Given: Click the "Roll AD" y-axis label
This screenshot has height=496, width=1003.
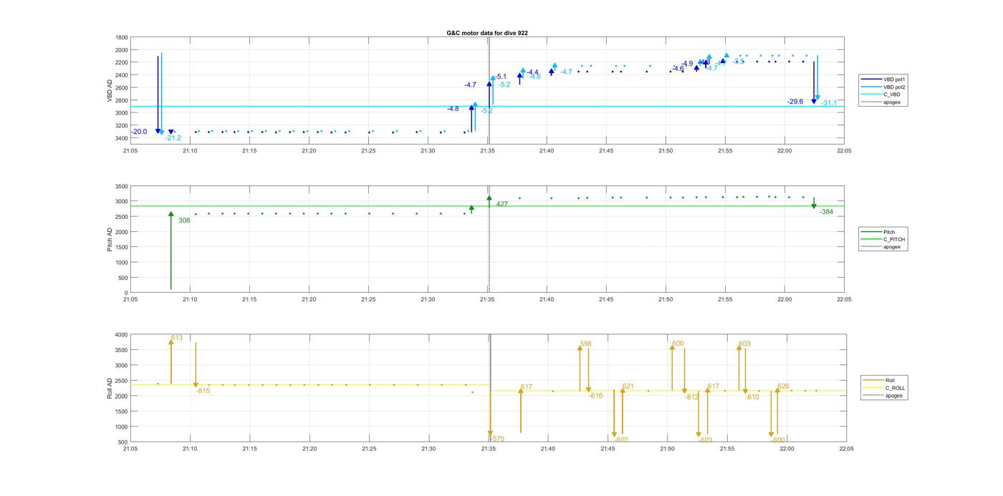Looking at the screenshot, I should (110, 389).
